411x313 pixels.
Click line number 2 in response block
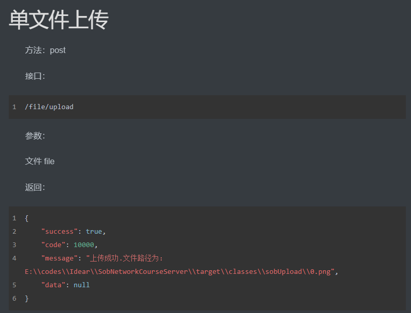click(x=14, y=232)
